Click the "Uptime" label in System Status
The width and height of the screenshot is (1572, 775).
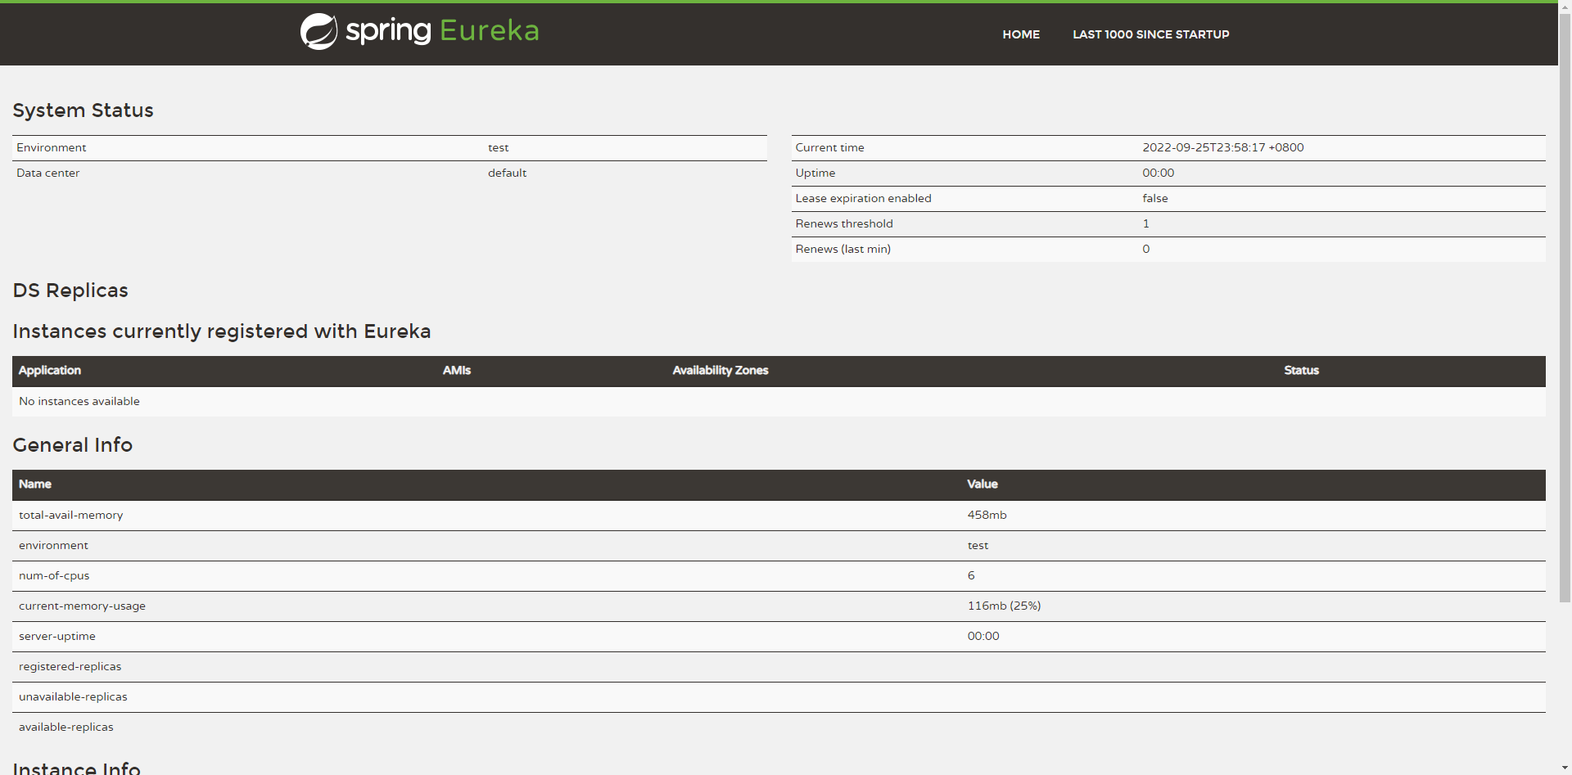[815, 173]
